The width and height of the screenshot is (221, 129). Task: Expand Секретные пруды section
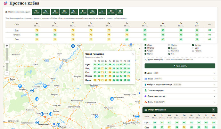[x=180, y=96]
